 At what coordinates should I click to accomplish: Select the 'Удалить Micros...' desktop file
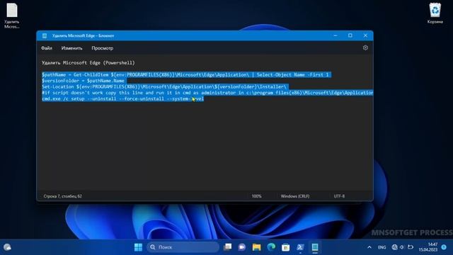point(12,16)
